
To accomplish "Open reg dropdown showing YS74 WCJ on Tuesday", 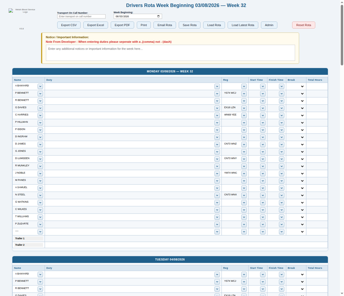I will [x=244, y=282].
